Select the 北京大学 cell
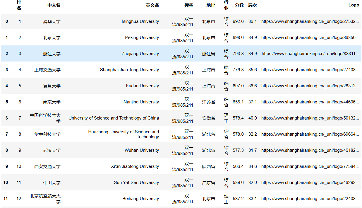Image resolution: width=362 pixels, height=208 pixels. click(52, 37)
